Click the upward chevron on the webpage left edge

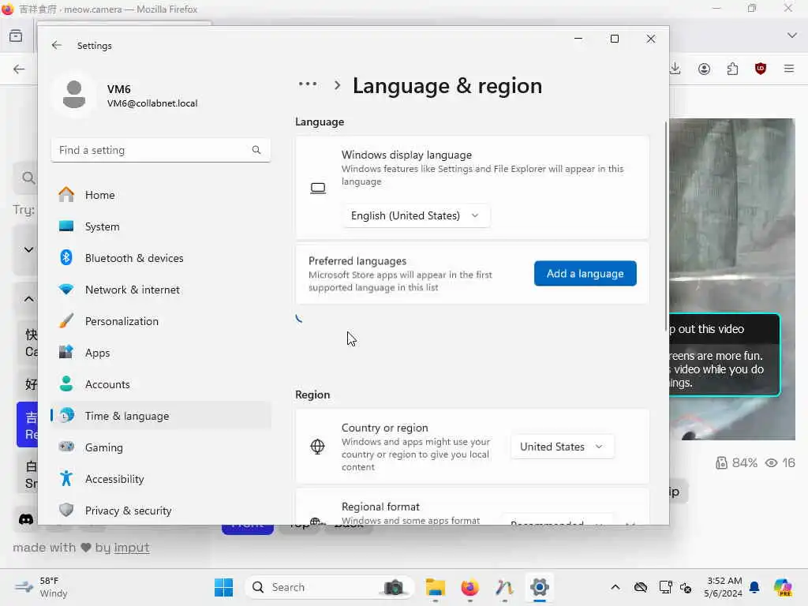[x=29, y=299]
